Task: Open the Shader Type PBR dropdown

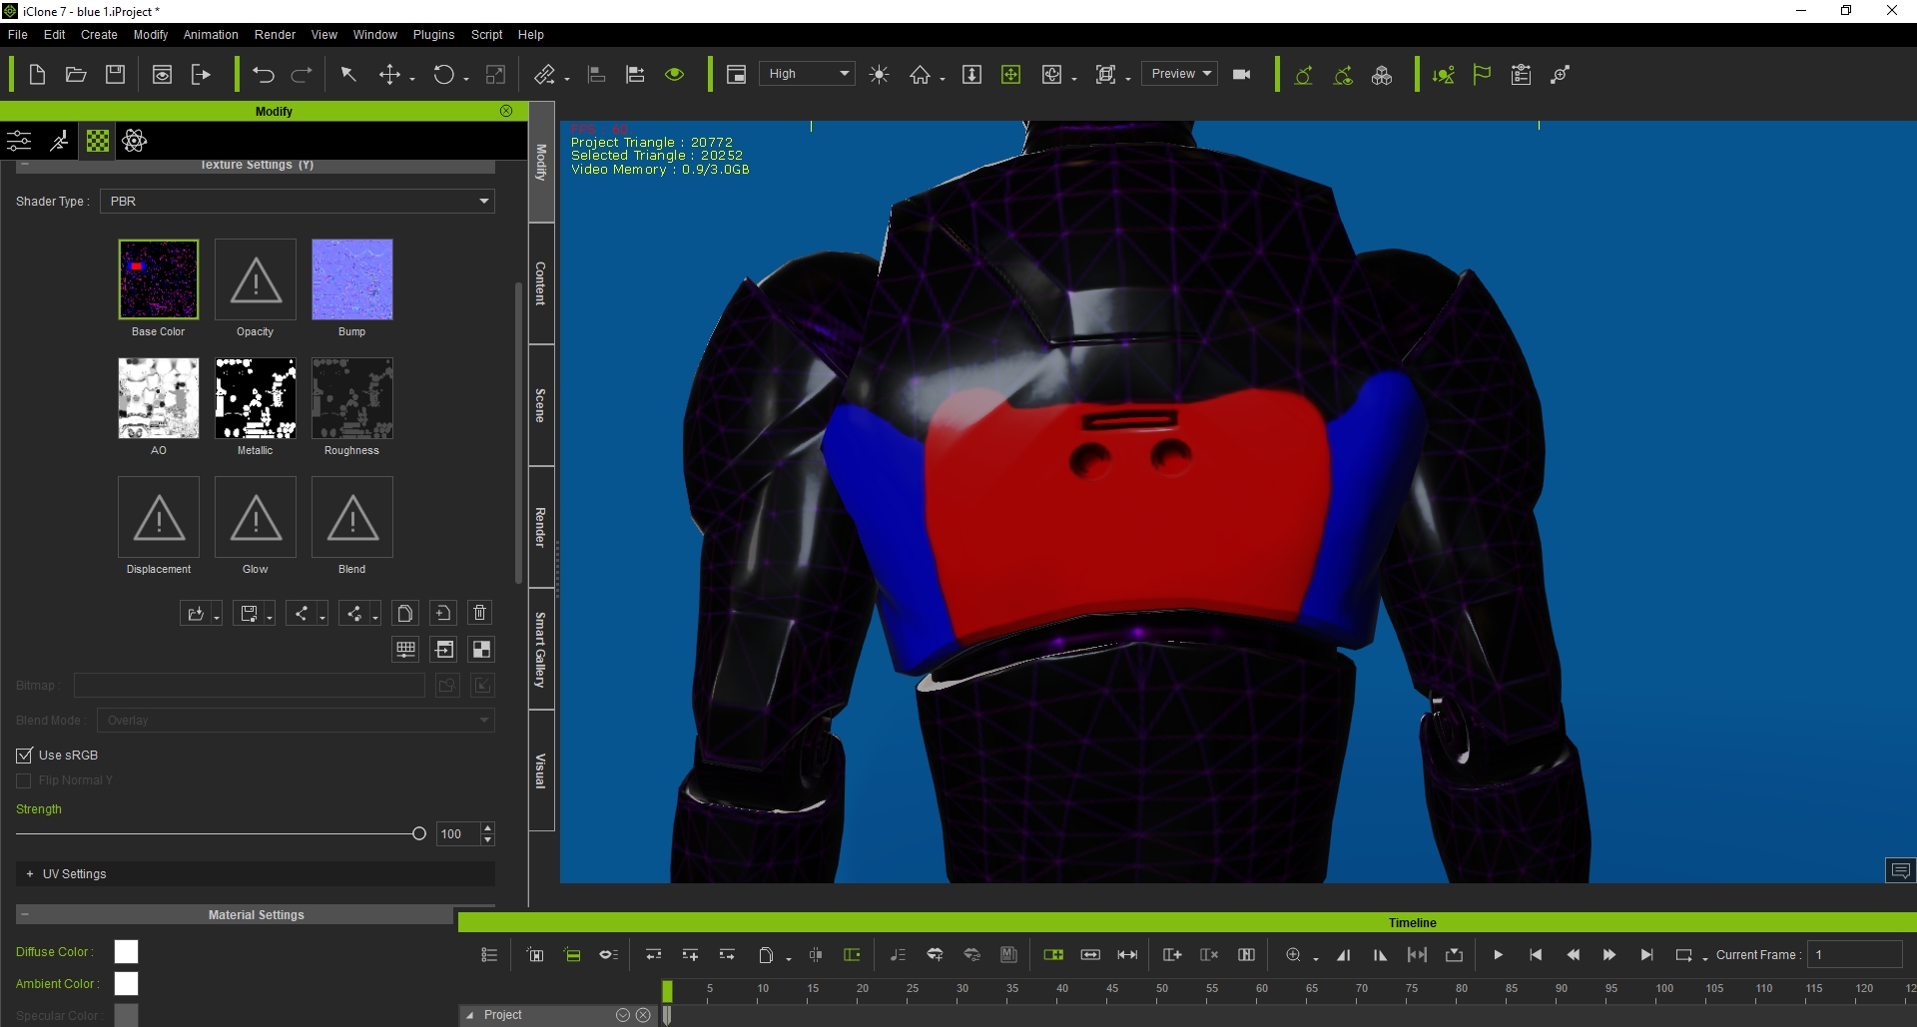Action: (298, 202)
